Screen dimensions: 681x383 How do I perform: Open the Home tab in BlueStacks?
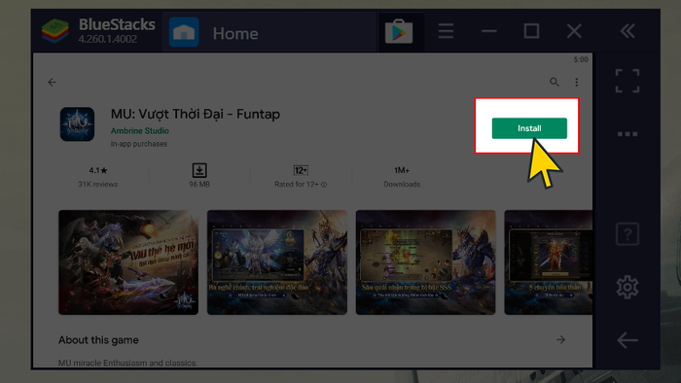tap(269, 32)
